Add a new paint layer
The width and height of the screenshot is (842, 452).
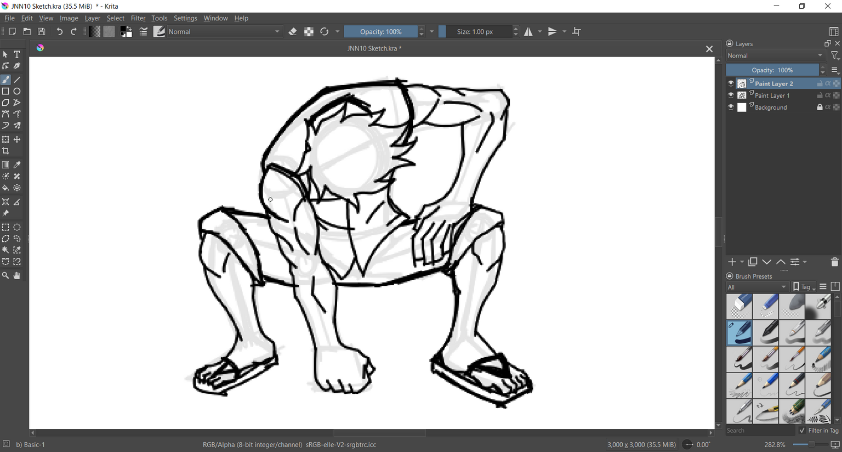[x=732, y=262]
